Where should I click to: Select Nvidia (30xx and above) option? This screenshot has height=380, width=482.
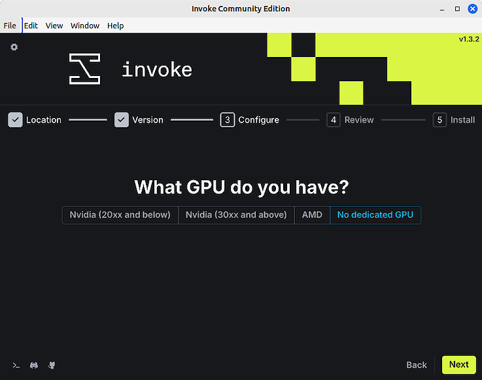(x=236, y=215)
